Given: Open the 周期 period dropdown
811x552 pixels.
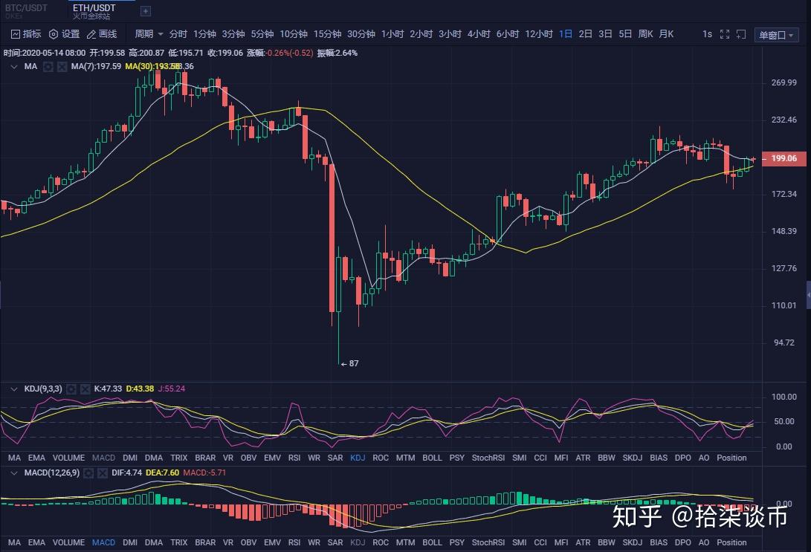Looking at the screenshot, I should pyautogui.click(x=149, y=34).
